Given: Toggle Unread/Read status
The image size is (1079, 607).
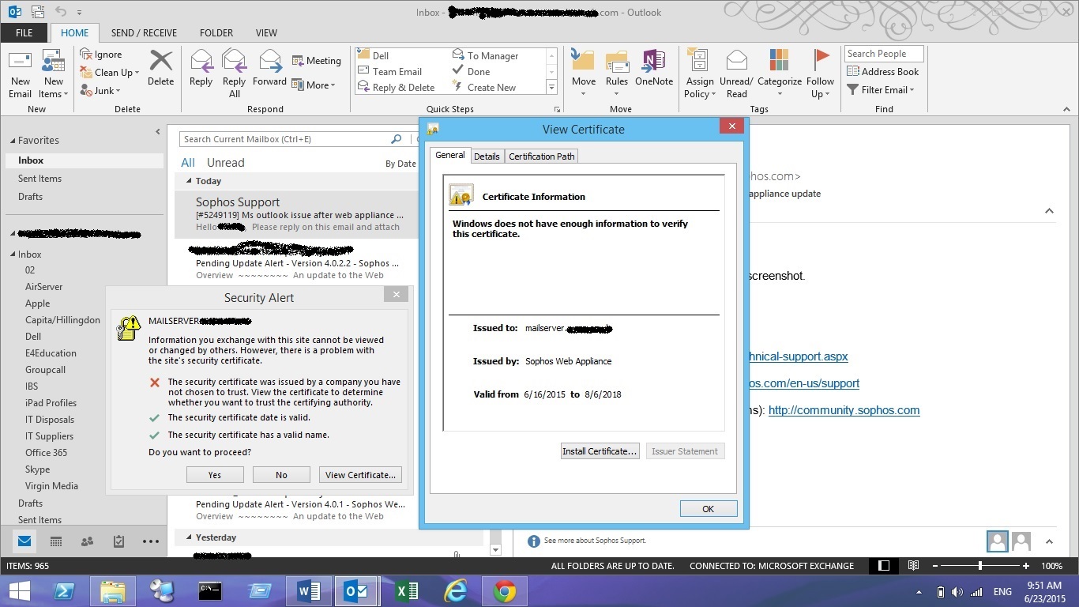Looking at the screenshot, I should coord(736,74).
